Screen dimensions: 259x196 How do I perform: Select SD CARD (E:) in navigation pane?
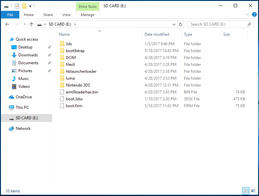pos(27,118)
